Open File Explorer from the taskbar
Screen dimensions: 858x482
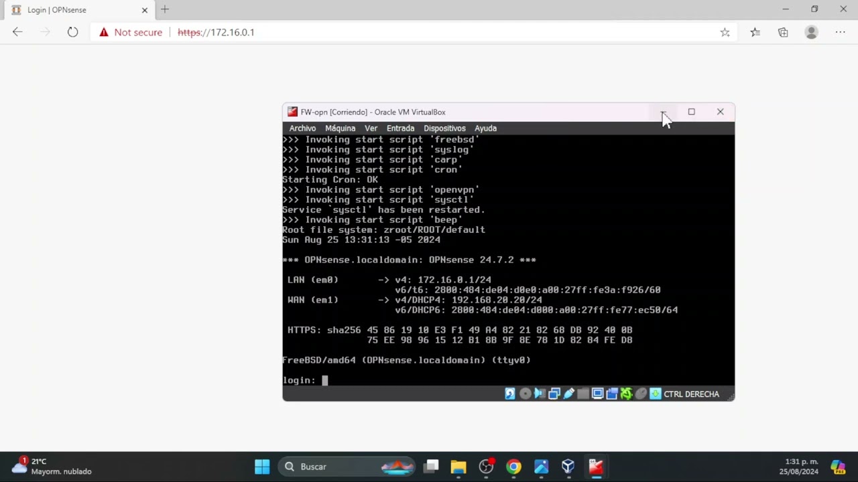tap(458, 467)
